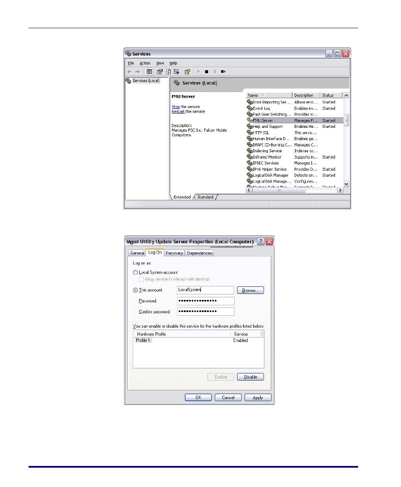Screen dimensions: 401x487
Task: Click the gear icon beside Indexing Service row
Action: 250,151
